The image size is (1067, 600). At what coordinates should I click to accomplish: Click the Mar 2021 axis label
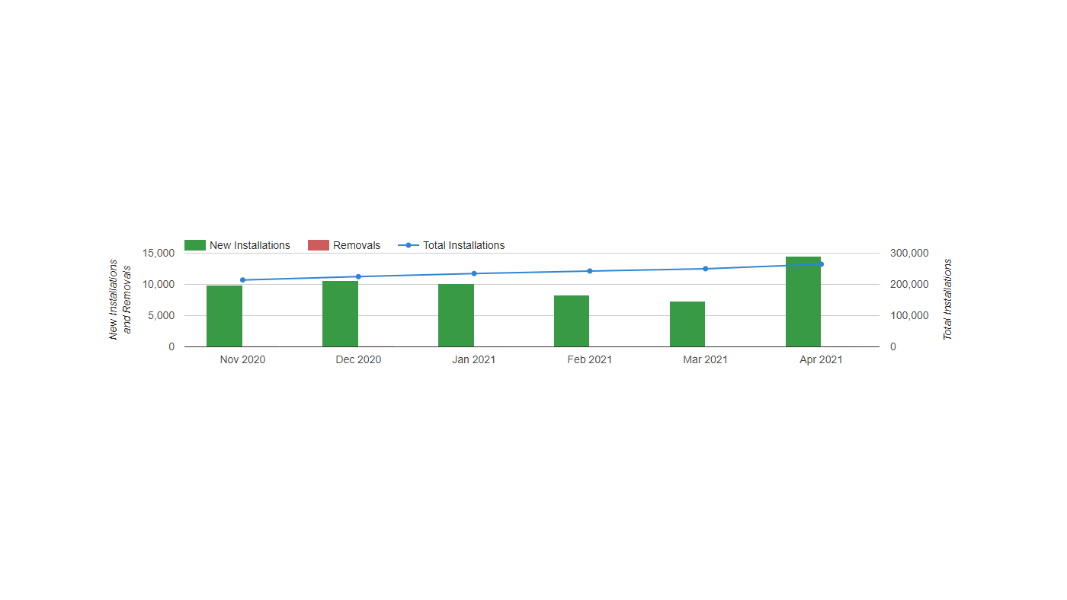pos(706,359)
